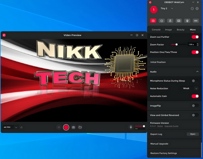
Task: Open the Noise Reduction Weak dropdown
Action: click(x=190, y=88)
